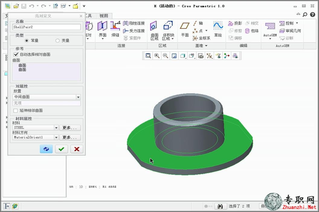
Task: Expand the 控制 (Control) dropdown arrow
Action: 297,23
